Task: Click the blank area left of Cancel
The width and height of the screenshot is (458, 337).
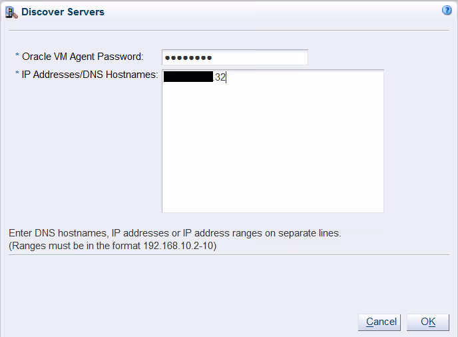Action: click(x=200, y=322)
